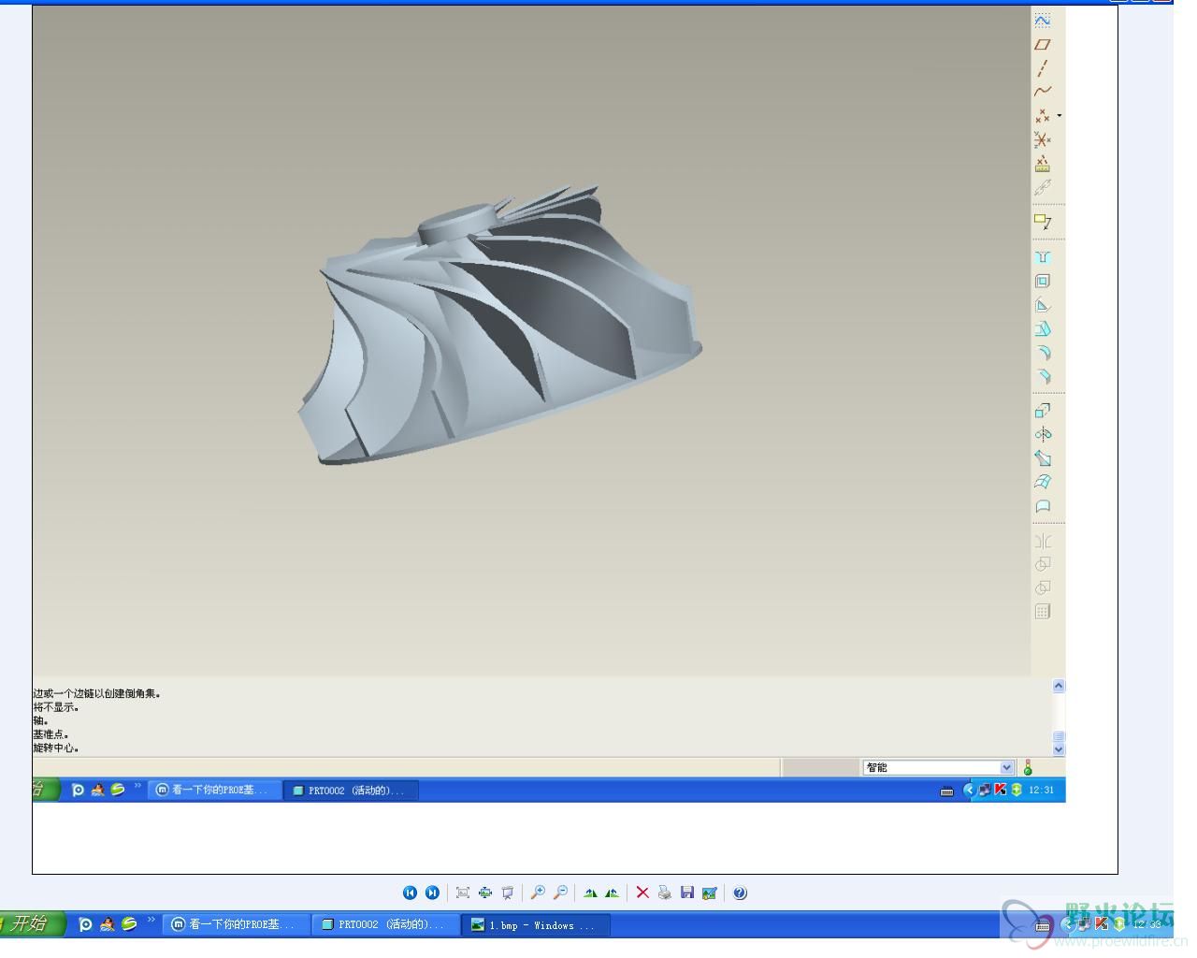Screen dimensions: 1197x958
Task: Open the 智能 selection filter dropdown
Action: pos(1006,767)
